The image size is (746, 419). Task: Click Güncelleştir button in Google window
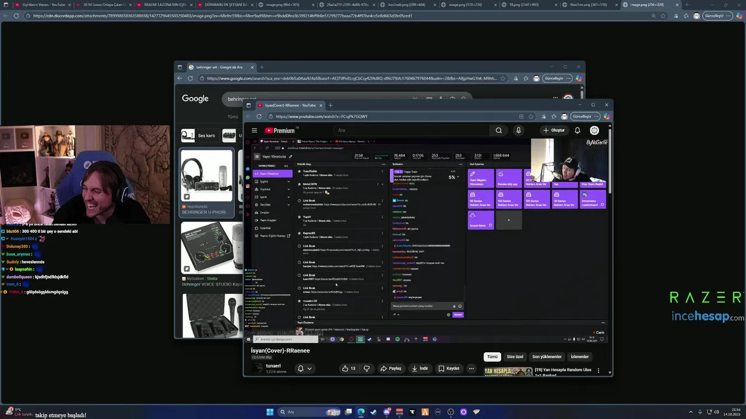click(557, 78)
